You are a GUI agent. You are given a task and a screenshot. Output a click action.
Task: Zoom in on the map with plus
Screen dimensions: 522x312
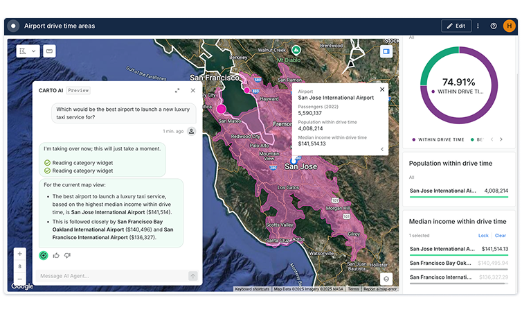[x=19, y=254]
